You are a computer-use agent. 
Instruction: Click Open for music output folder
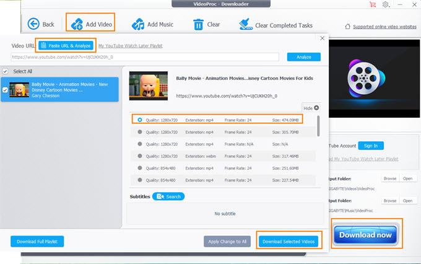click(x=407, y=201)
